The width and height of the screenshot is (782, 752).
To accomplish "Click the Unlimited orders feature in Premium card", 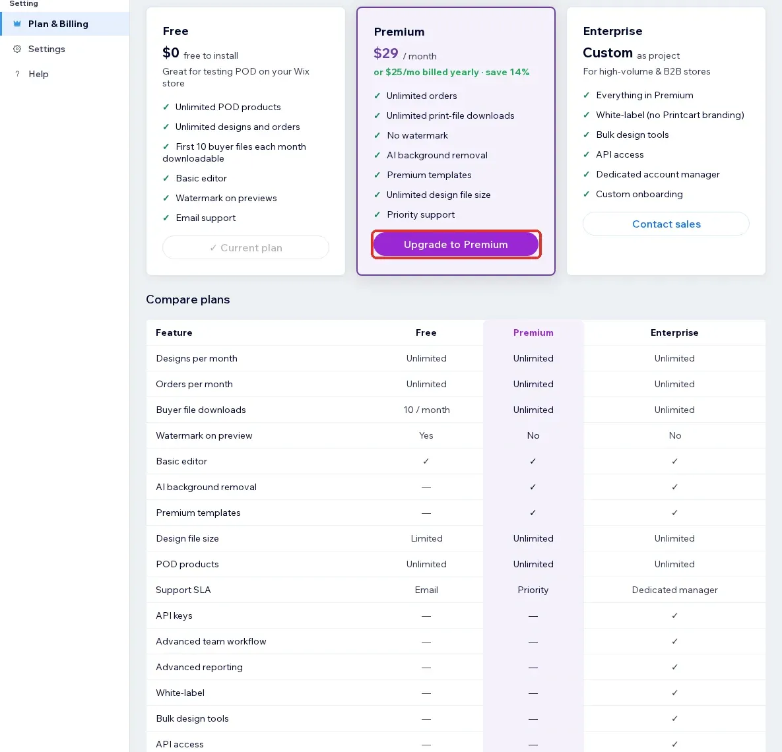I will click(x=422, y=96).
